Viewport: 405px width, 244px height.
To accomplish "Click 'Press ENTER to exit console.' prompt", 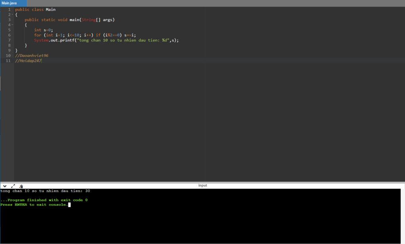I will pos(34,204).
